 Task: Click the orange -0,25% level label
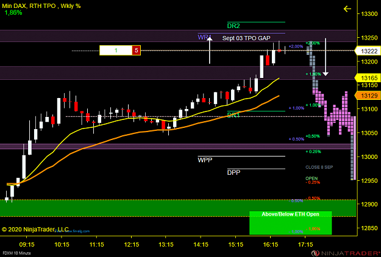[313, 182]
